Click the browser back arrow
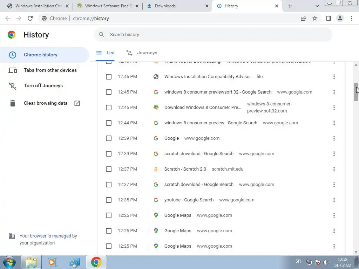The height and width of the screenshot is (269, 359). click(x=8, y=18)
